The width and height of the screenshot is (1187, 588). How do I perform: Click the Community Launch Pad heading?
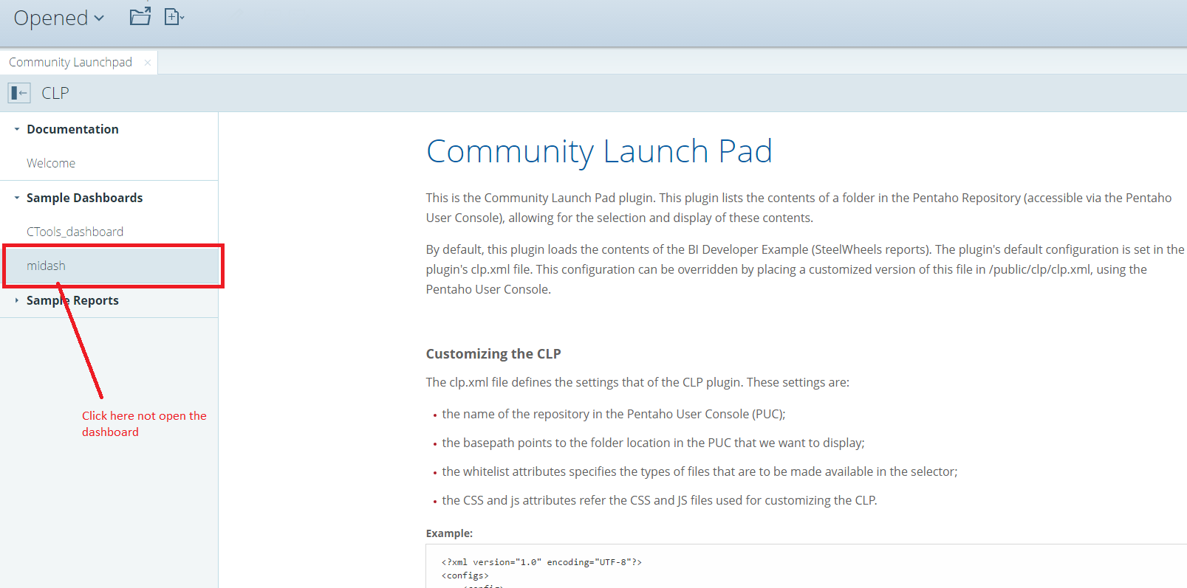coord(599,152)
